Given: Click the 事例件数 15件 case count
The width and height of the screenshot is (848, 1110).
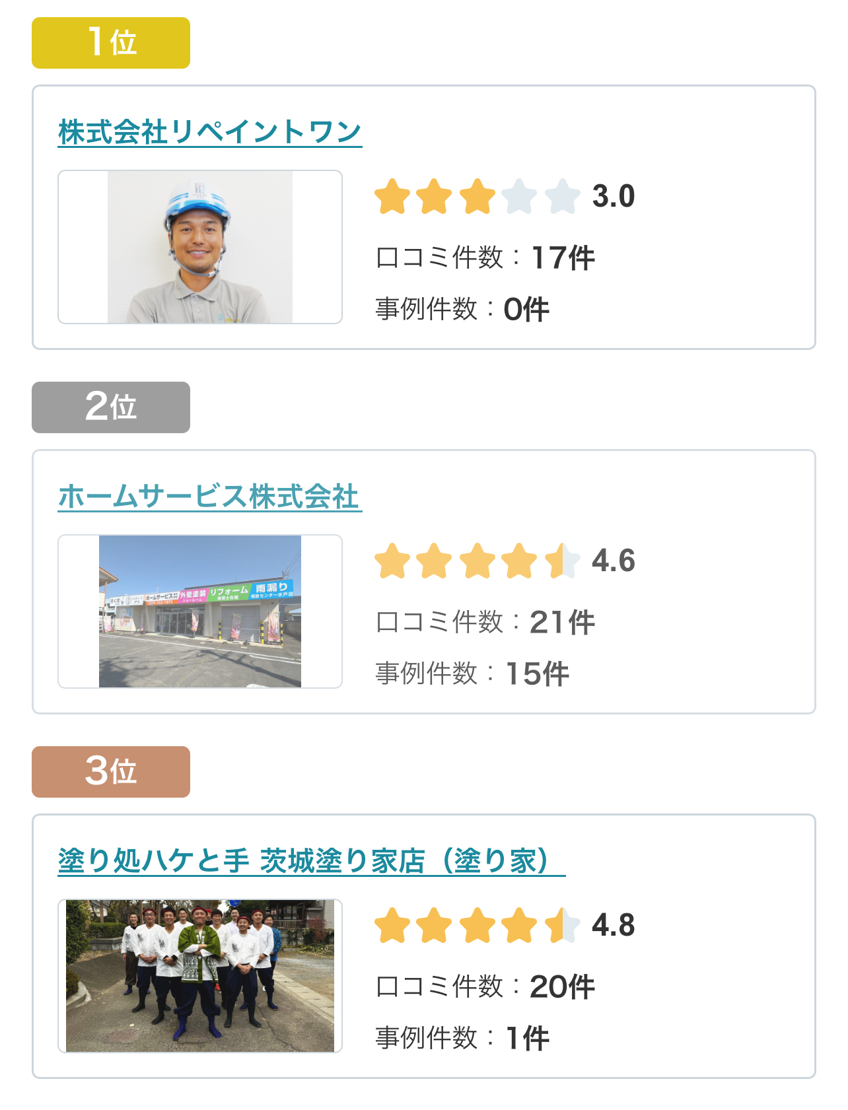Looking at the screenshot, I should [x=472, y=674].
